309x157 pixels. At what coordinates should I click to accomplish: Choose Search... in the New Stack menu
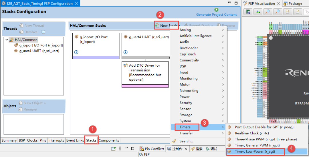click(x=186, y=141)
